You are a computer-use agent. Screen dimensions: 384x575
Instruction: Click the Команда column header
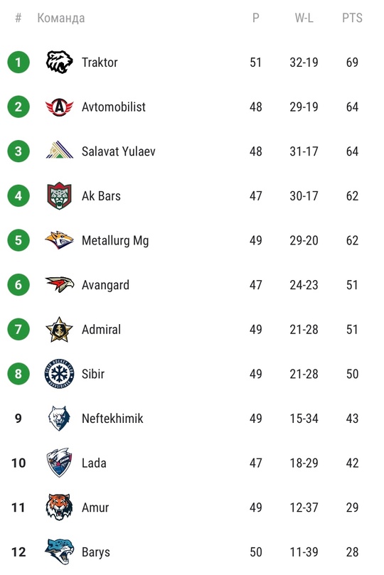click(x=61, y=18)
